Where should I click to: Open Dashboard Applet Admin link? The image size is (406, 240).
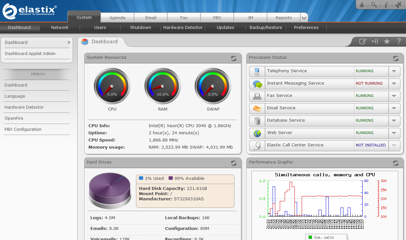[30, 54]
